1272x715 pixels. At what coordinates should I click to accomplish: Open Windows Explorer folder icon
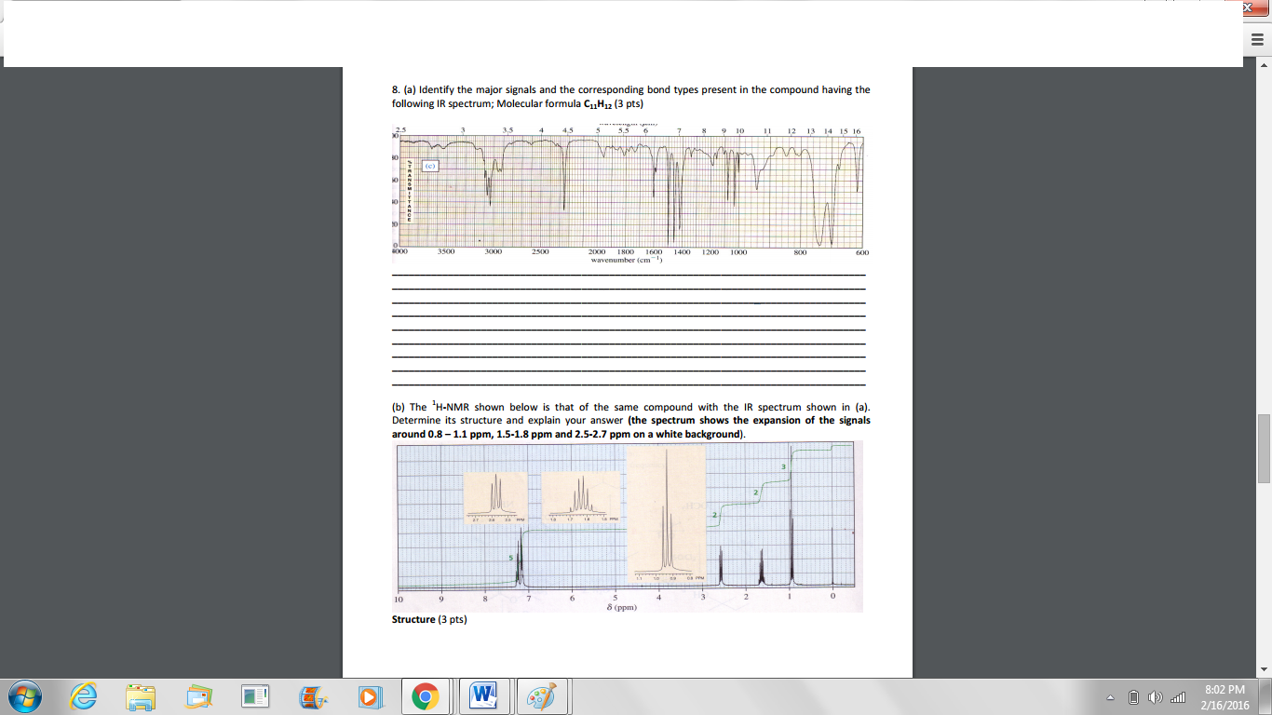pyautogui.click(x=142, y=696)
